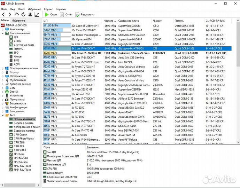This screenshot has width=240, height=188.
Task: Expand the Операционная система node
Action: [x=3, y=68]
